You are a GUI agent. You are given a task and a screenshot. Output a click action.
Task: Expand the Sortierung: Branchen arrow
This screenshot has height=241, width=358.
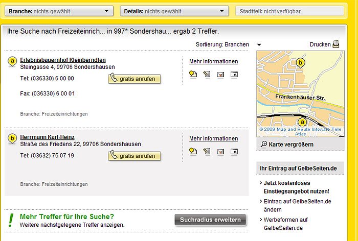click(x=259, y=45)
